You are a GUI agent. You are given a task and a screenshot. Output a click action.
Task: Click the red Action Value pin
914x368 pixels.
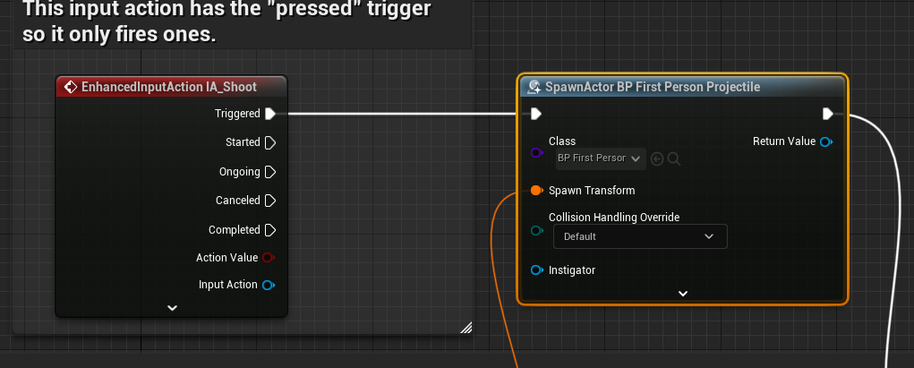[269, 257]
